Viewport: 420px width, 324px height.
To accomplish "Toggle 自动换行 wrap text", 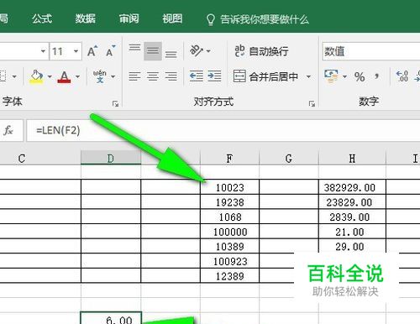I will (x=261, y=51).
